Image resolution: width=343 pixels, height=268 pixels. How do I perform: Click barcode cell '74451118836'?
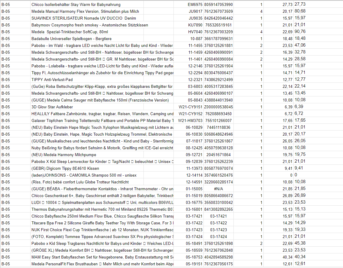click(218, 127)
